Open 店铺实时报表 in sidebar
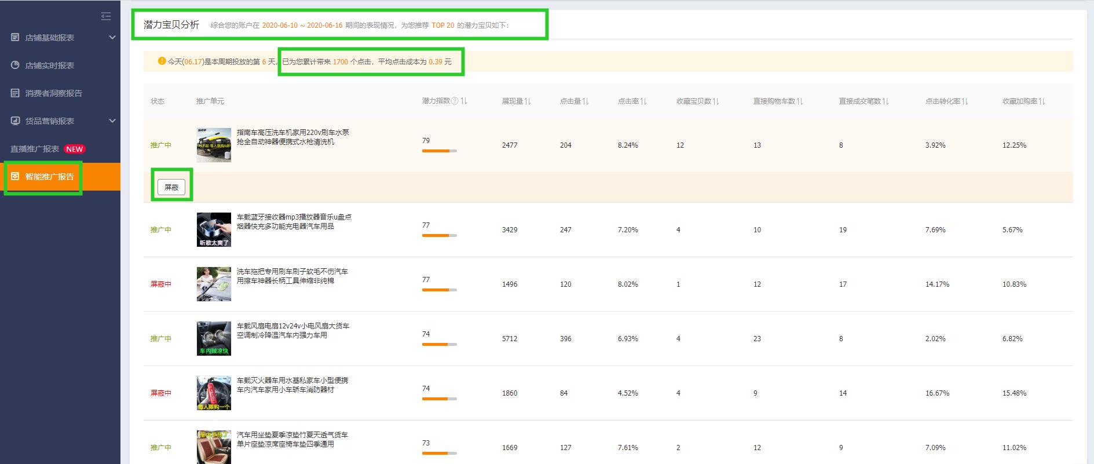This screenshot has width=1094, height=464. point(49,65)
